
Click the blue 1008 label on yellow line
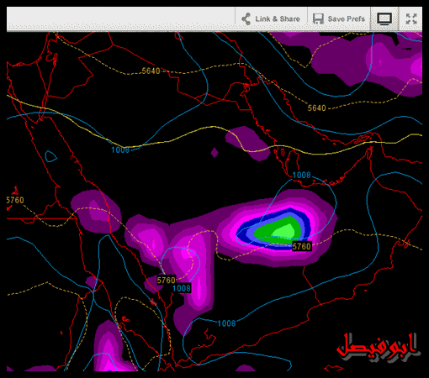pos(120,150)
